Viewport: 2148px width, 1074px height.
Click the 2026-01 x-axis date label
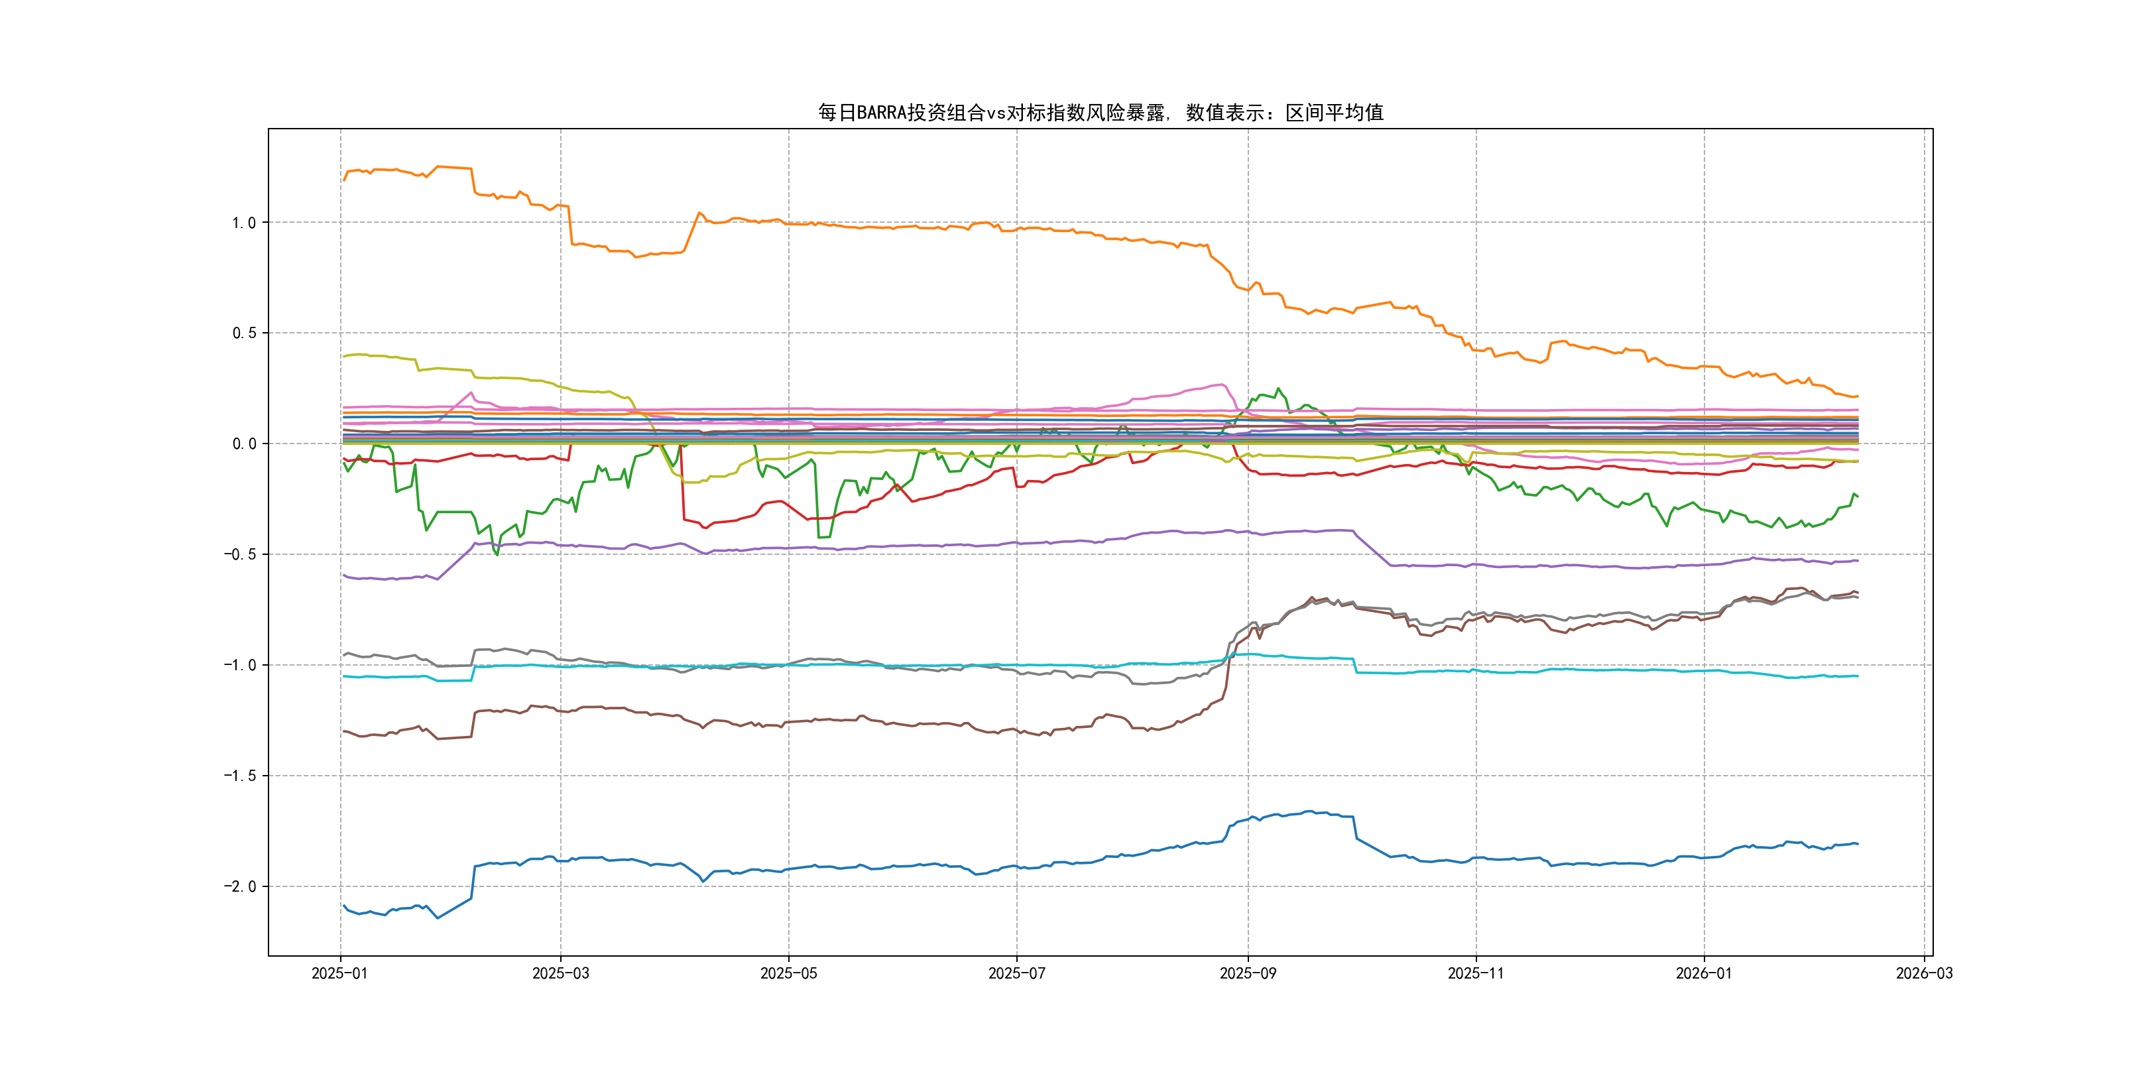point(1704,973)
